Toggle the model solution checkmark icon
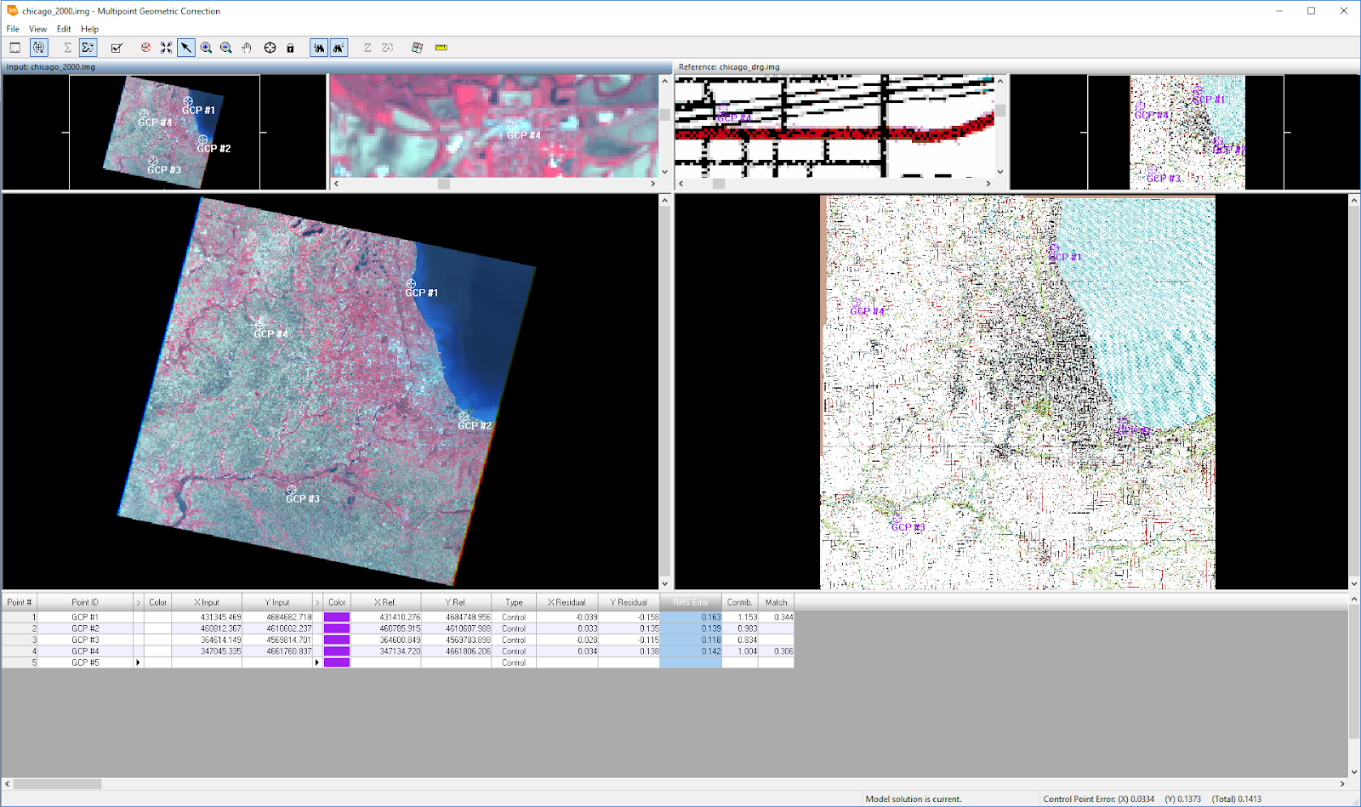This screenshot has width=1361, height=807. [117, 48]
